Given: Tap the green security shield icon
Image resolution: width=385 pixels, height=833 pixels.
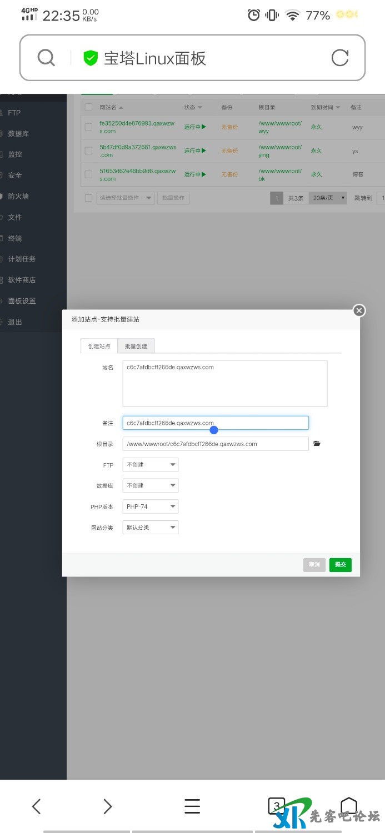Looking at the screenshot, I should tap(91, 58).
